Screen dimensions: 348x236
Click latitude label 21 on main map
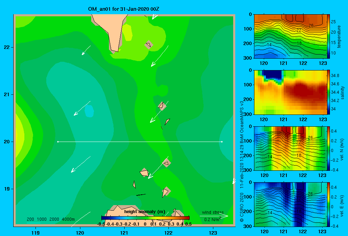(7, 94)
